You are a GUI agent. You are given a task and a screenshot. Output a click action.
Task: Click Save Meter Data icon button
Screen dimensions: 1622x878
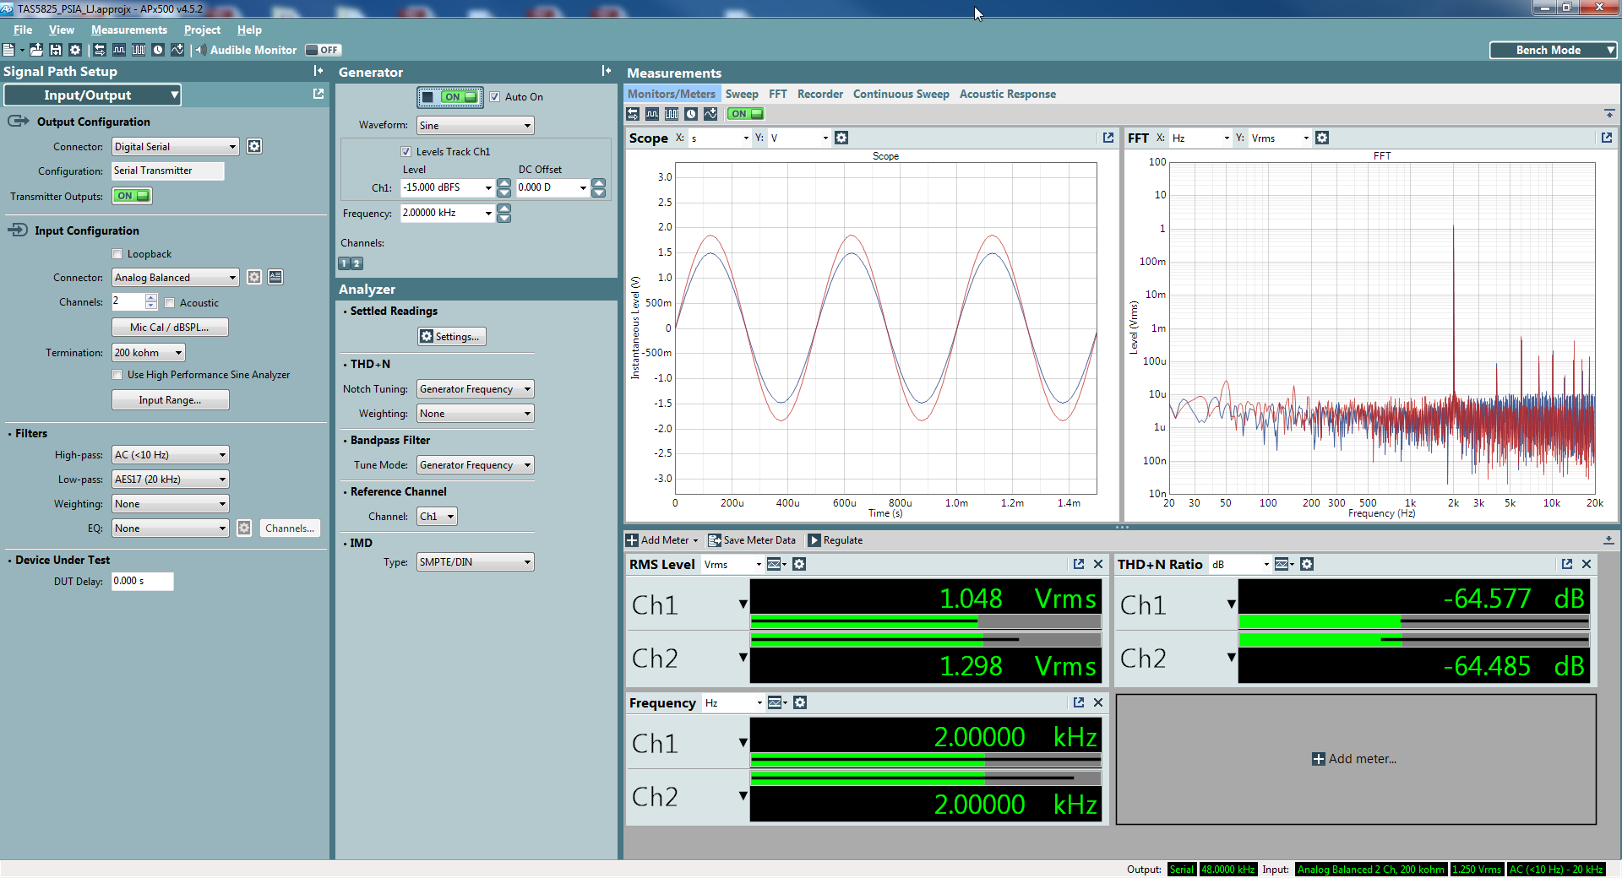[x=751, y=540]
